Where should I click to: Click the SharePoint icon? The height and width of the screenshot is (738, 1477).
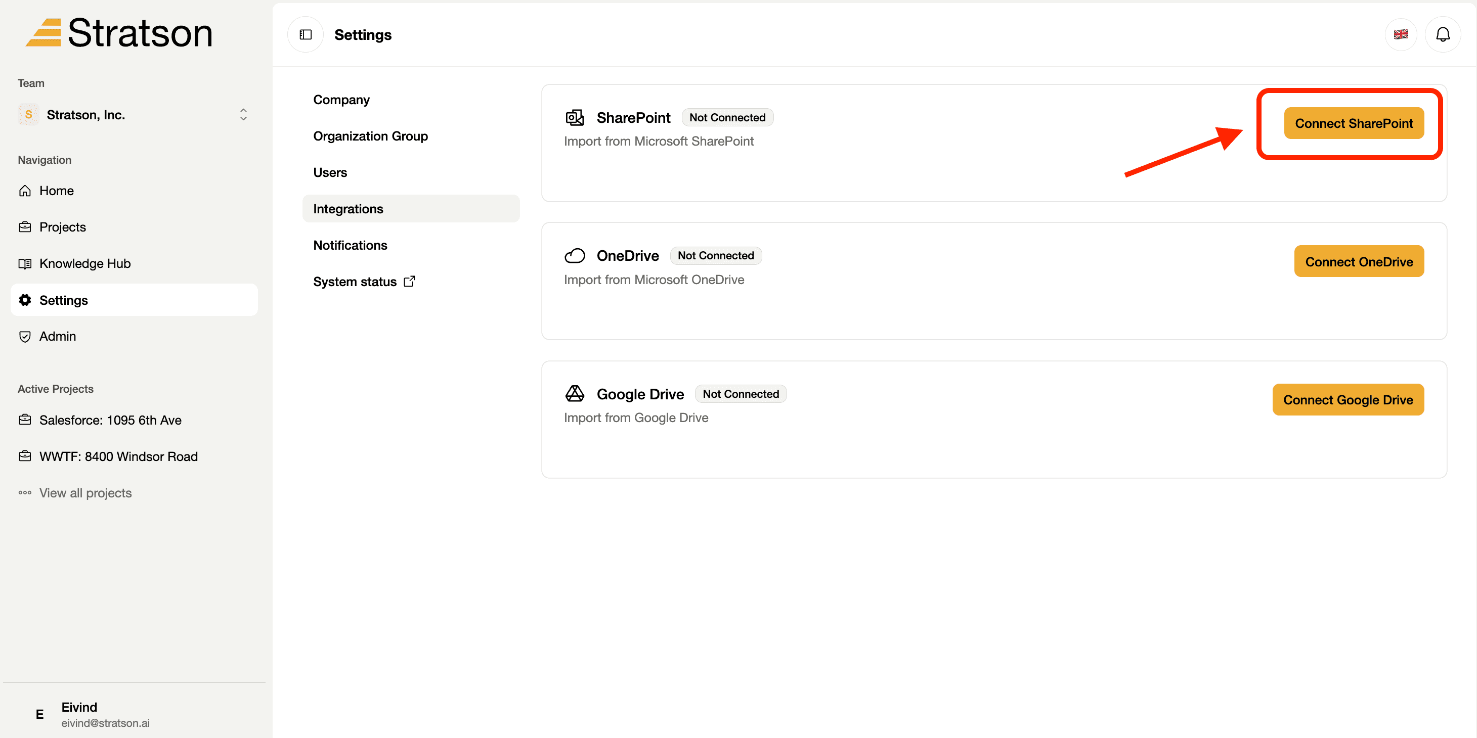[x=575, y=118]
